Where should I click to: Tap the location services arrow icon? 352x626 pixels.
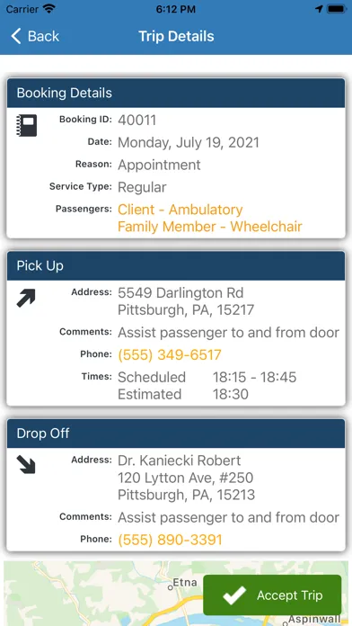click(319, 9)
